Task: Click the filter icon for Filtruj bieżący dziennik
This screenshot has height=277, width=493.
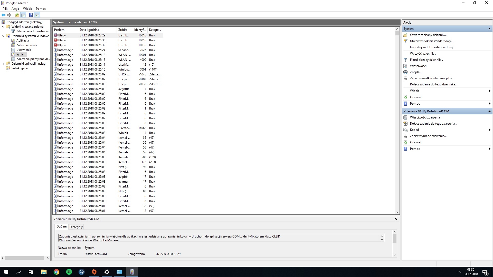Action: tap(405, 60)
